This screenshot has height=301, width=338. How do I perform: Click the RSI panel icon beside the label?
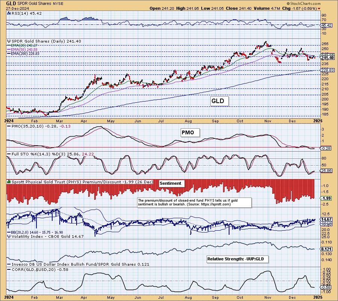(x=9, y=13)
